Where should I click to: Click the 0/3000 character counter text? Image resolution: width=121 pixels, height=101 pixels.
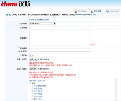(93, 45)
